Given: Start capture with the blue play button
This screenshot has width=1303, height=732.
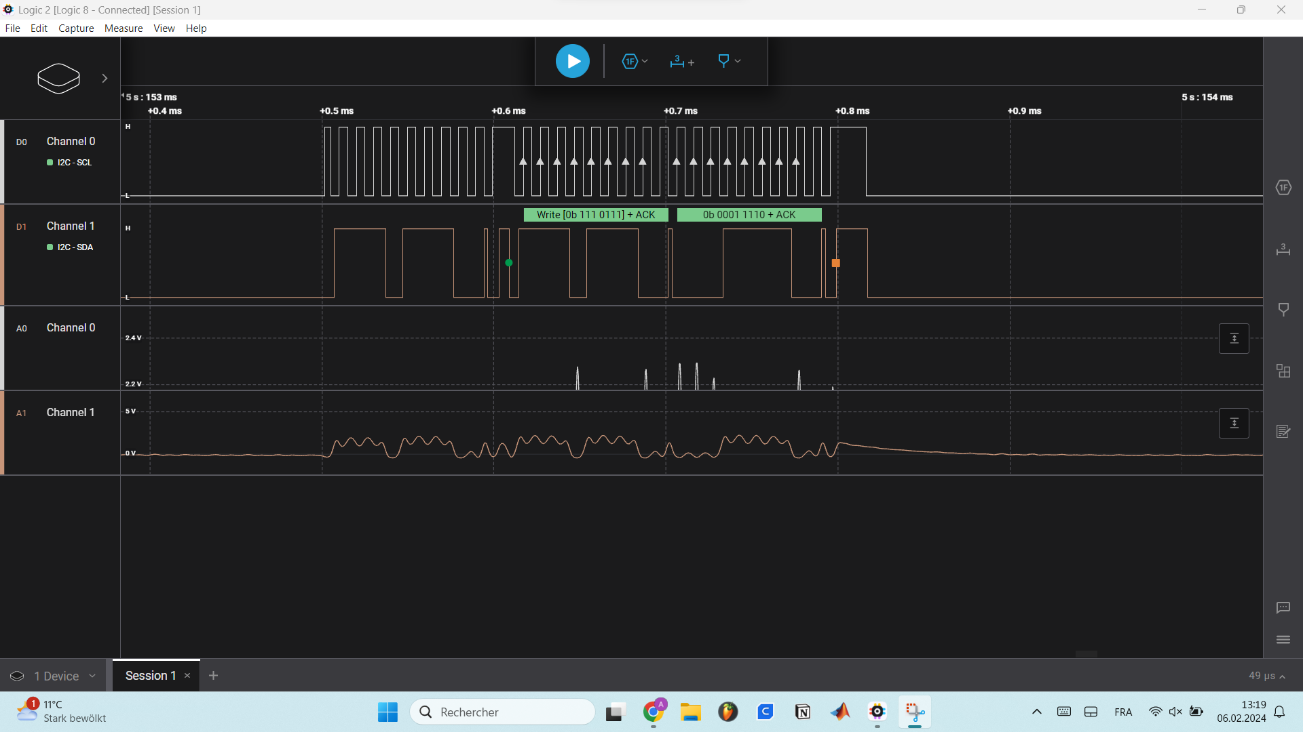Looking at the screenshot, I should (x=573, y=61).
